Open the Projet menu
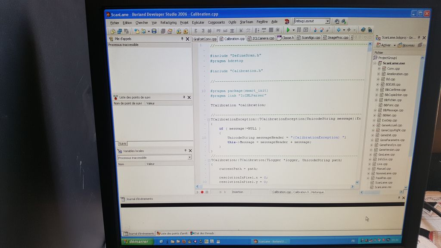This screenshot has height=248, width=441. click(184, 22)
